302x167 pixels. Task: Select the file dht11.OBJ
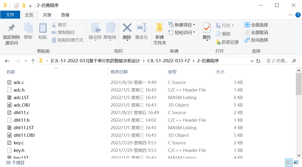pyautogui.click(x=24, y=135)
